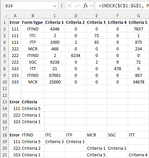Select column B header
The width and height of the screenshot is (149, 158).
pyautogui.click(x=33, y=16)
